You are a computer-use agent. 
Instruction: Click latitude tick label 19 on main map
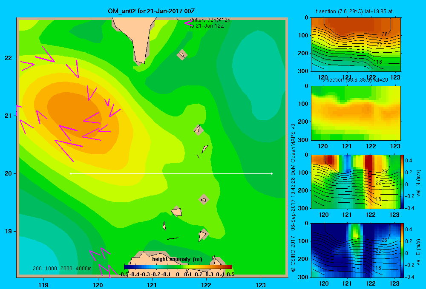click(x=9, y=231)
